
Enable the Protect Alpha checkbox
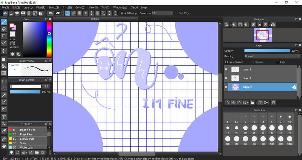tap(226, 62)
